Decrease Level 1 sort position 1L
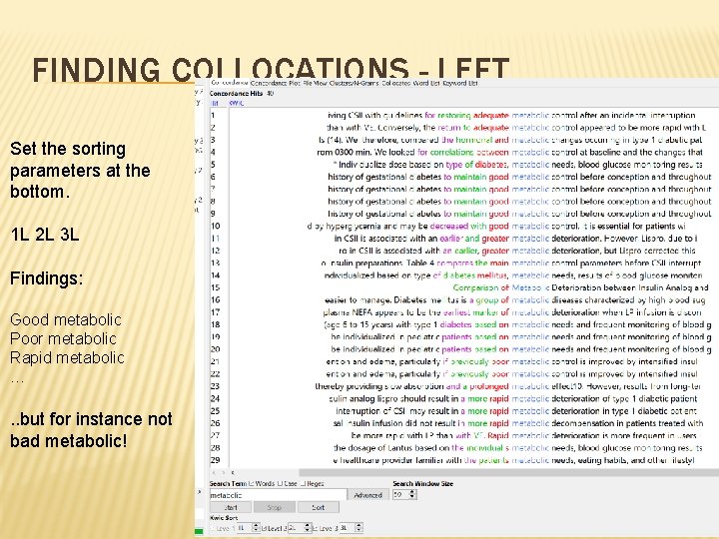Screen dimensions: 719x539 256,531
